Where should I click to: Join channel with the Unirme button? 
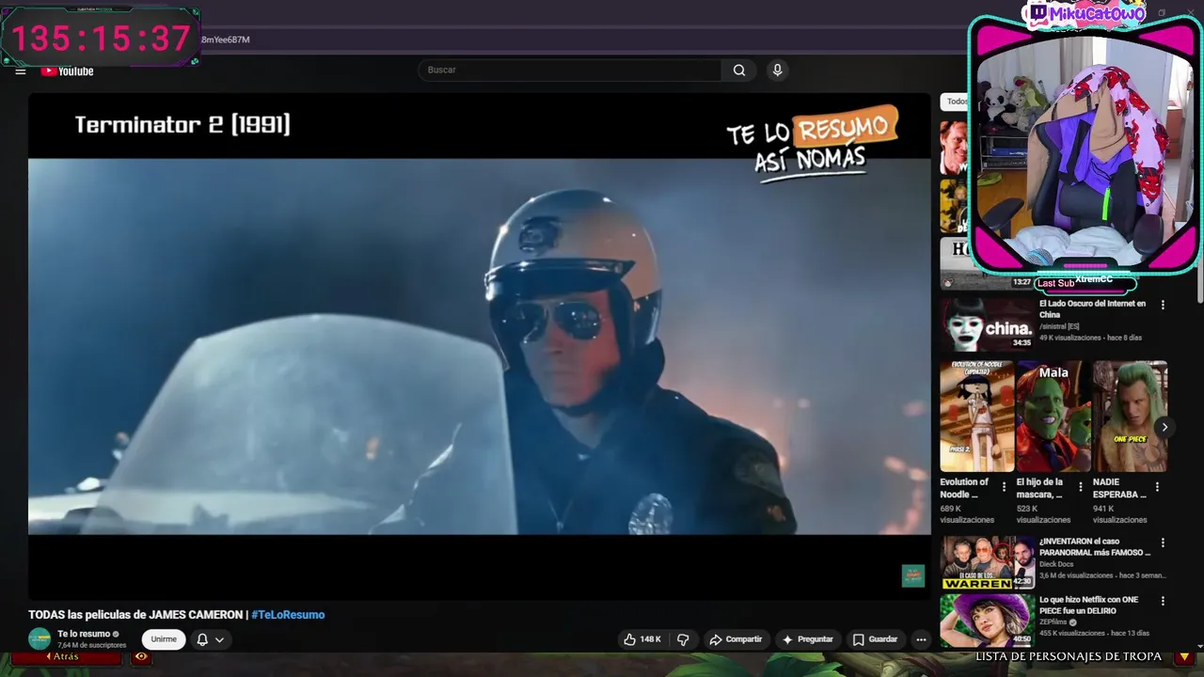tap(164, 639)
